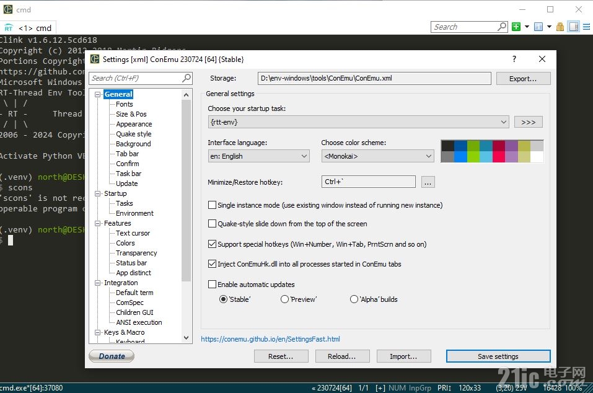Select the 'Preview' builds radio button
593x393 pixels.
click(284, 299)
